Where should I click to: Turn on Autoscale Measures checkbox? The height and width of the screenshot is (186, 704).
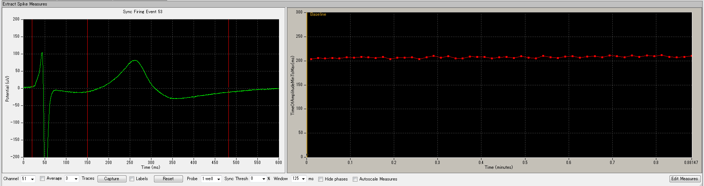pyautogui.click(x=355, y=179)
